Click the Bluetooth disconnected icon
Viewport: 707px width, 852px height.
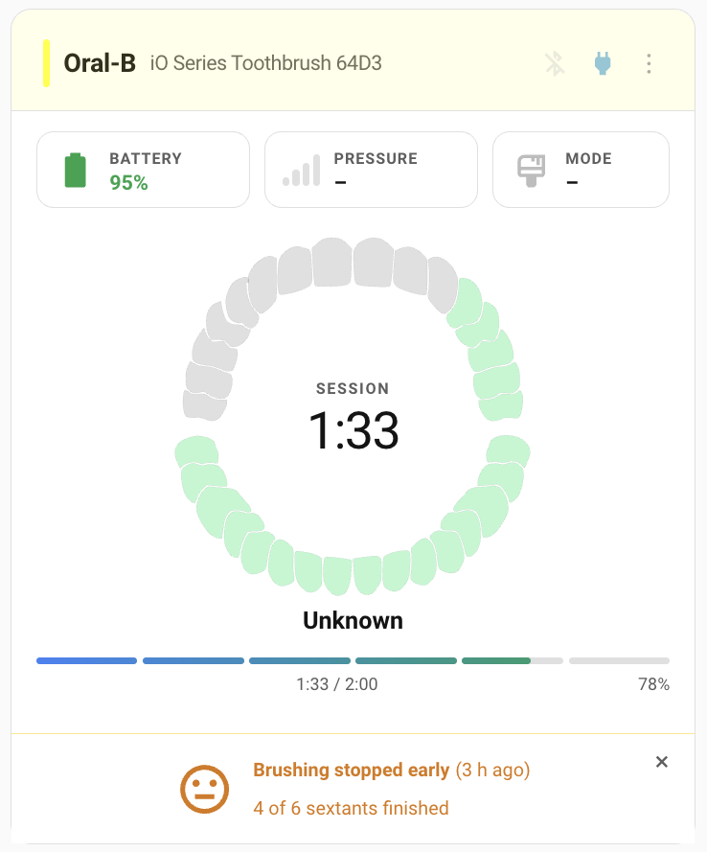pos(555,63)
